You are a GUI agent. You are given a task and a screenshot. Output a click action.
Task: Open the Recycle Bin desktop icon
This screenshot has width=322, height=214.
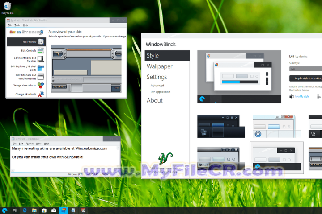[8, 8]
